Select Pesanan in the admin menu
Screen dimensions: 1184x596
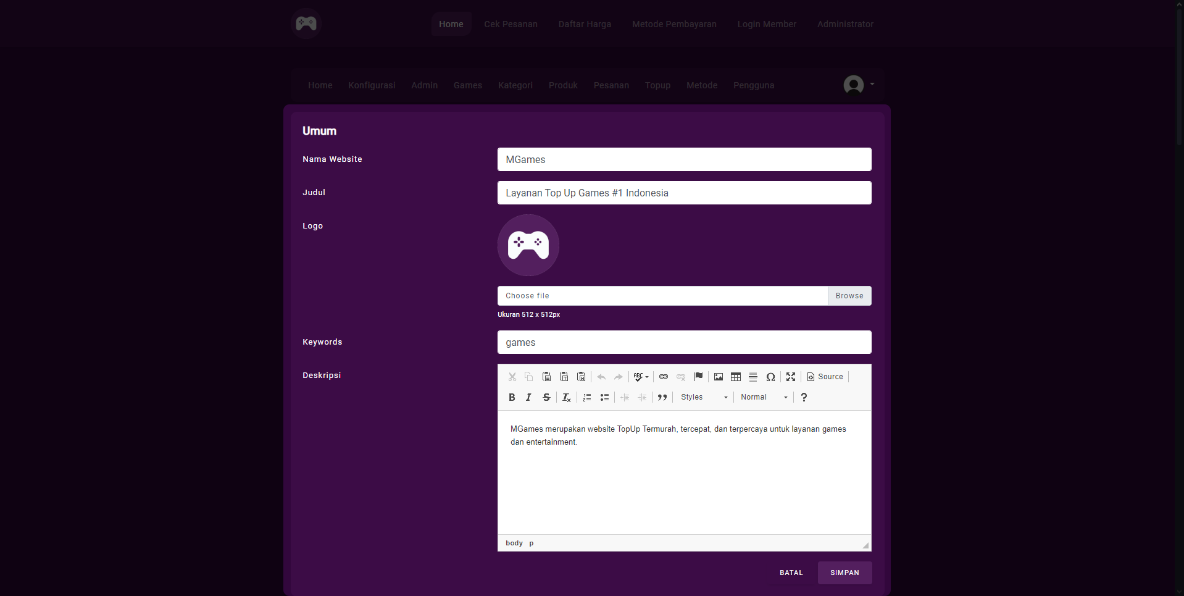click(x=611, y=85)
